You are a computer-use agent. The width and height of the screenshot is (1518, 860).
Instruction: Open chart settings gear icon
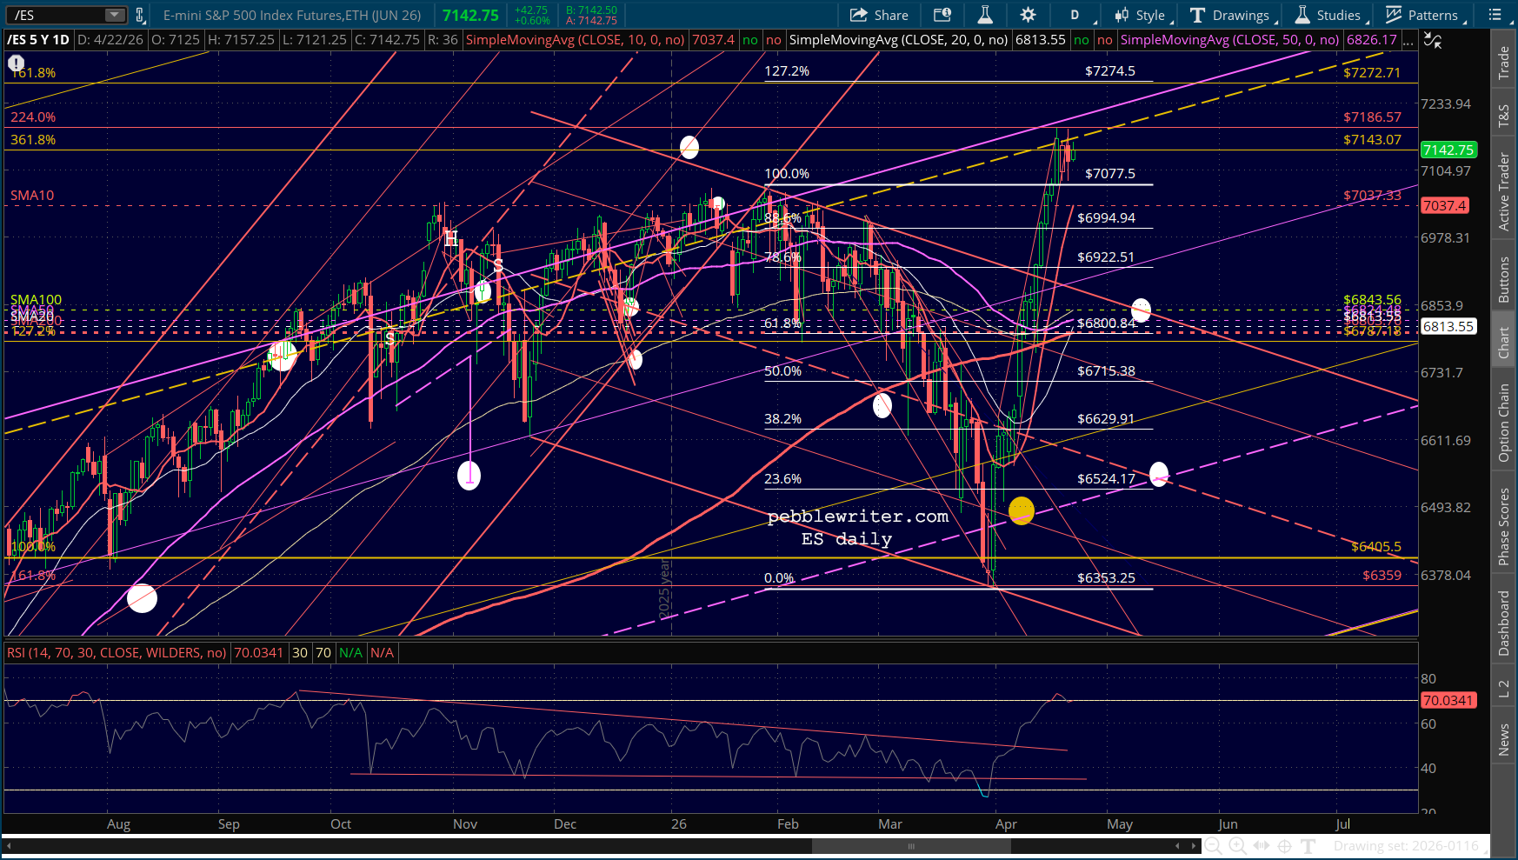(1028, 15)
